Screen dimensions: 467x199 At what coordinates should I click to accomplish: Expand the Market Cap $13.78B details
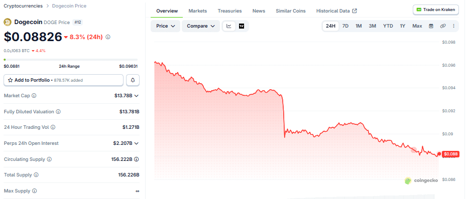[137, 96]
